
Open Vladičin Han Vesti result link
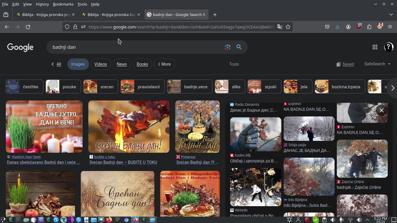(x=26, y=157)
